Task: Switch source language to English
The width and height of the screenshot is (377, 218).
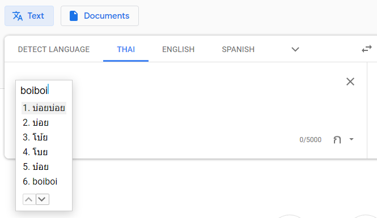Action: tap(178, 49)
